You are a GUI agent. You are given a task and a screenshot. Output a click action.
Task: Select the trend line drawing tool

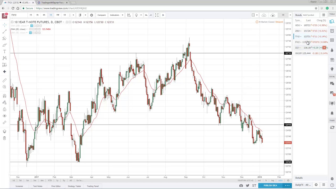pyautogui.click(x=4, y=31)
